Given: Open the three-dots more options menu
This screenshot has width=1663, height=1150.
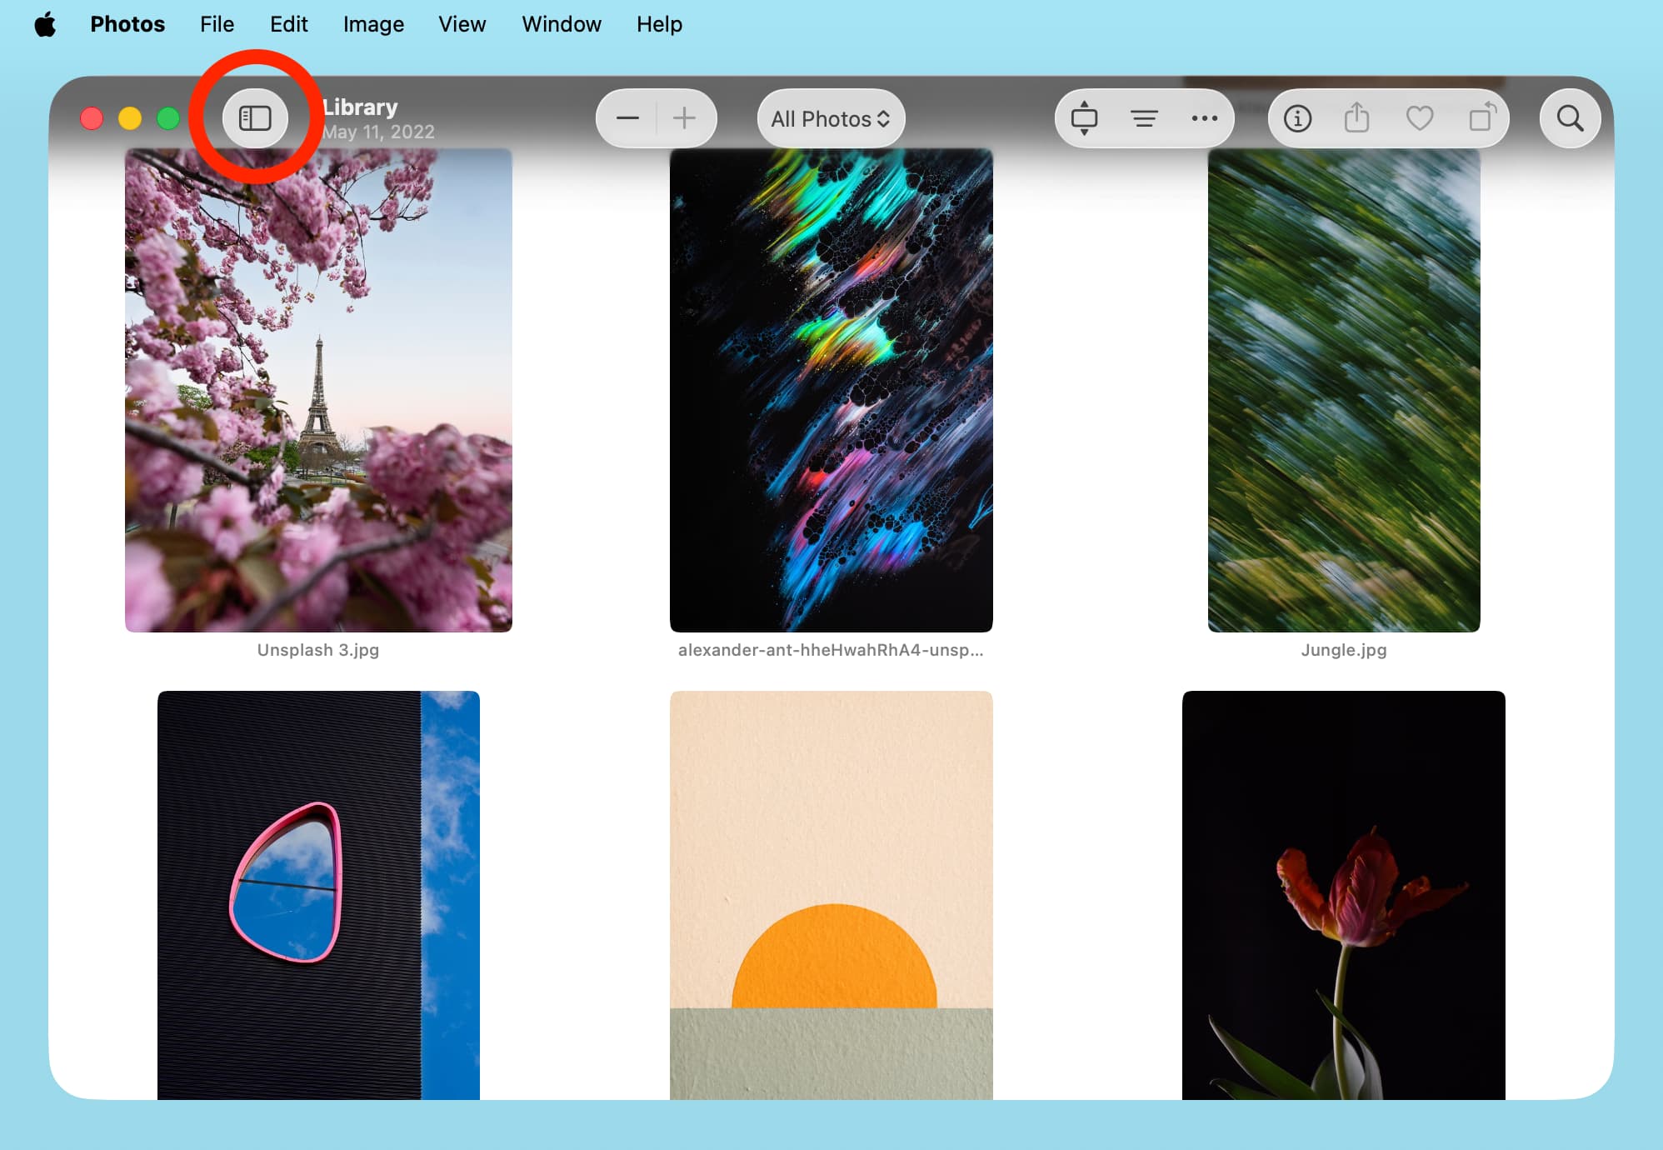Looking at the screenshot, I should coord(1204,118).
